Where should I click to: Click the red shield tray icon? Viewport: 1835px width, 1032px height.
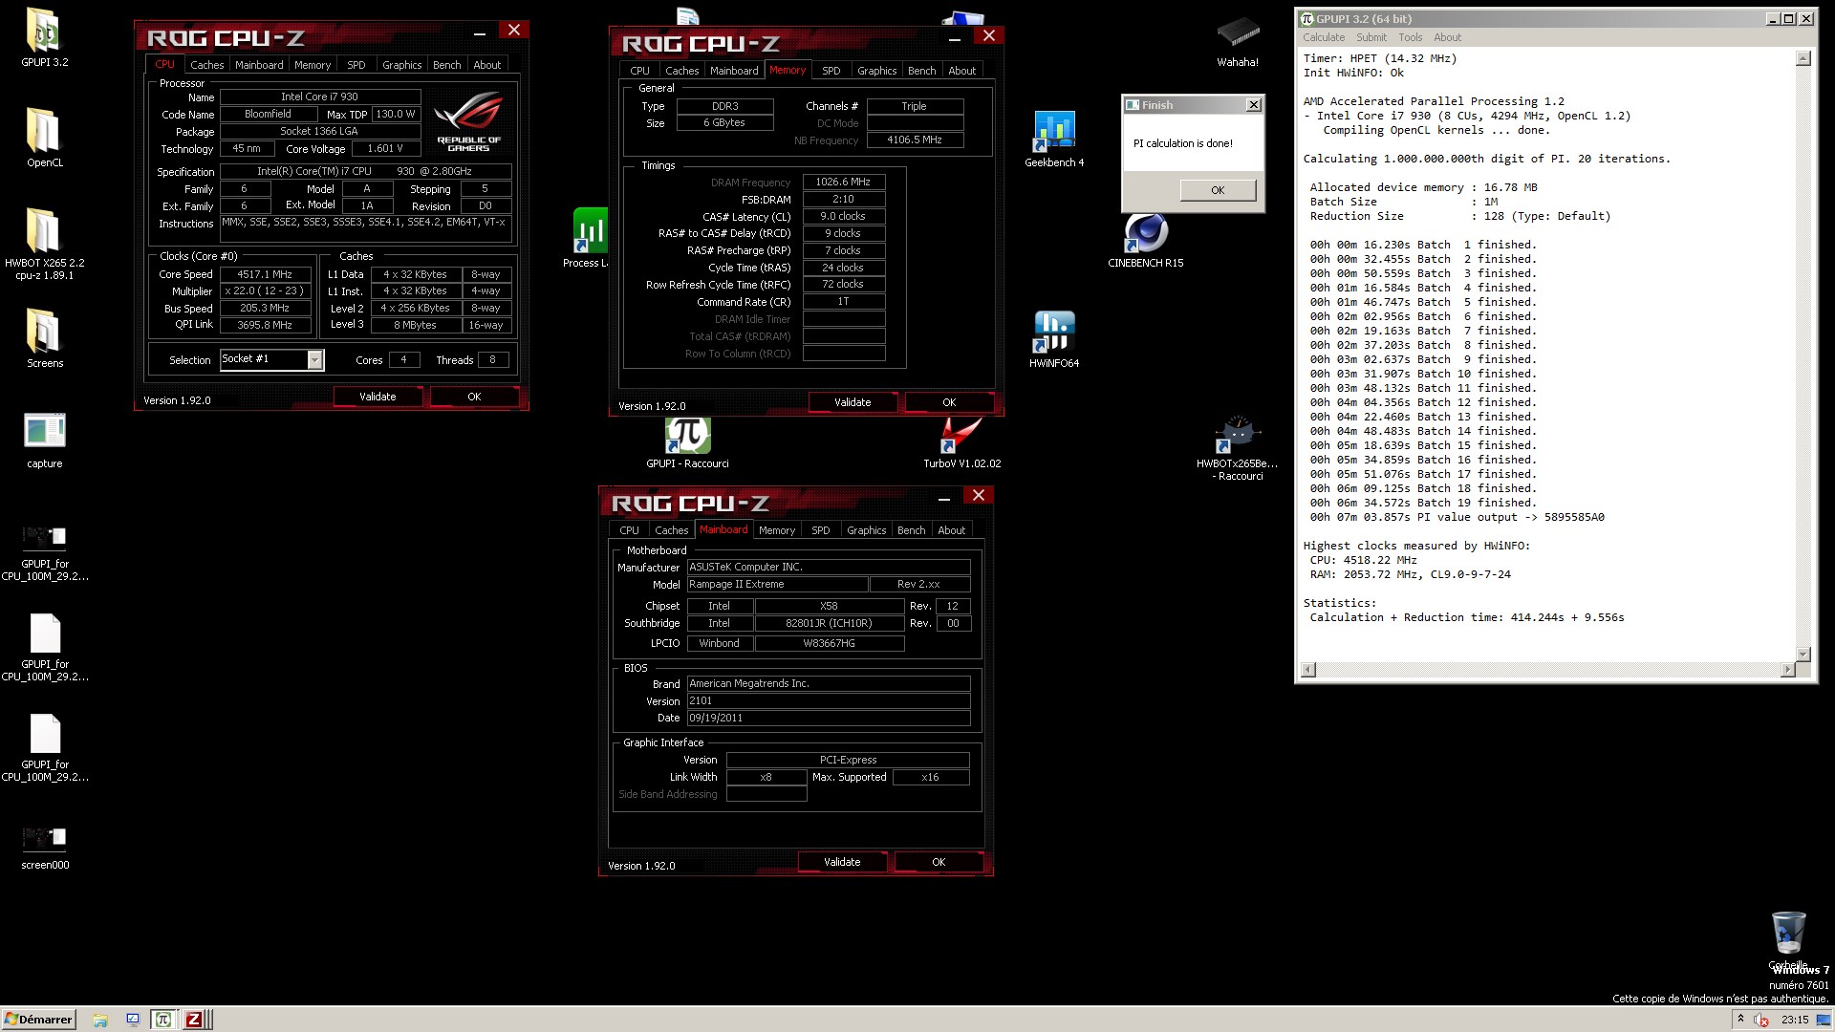click(x=1760, y=1020)
